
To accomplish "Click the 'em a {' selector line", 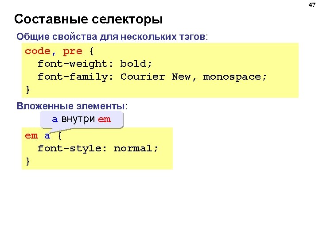I will tap(43, 135).
